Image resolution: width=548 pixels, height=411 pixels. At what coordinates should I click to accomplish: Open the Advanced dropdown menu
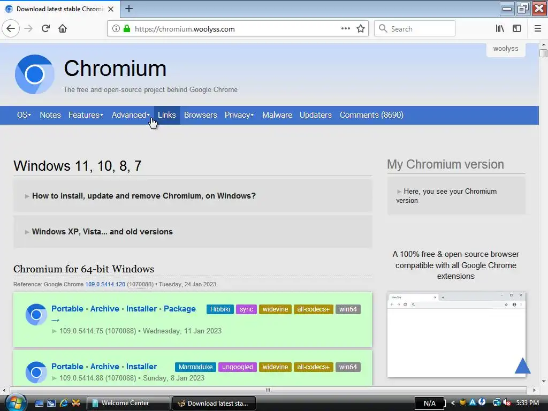click(x=131, y=115)
